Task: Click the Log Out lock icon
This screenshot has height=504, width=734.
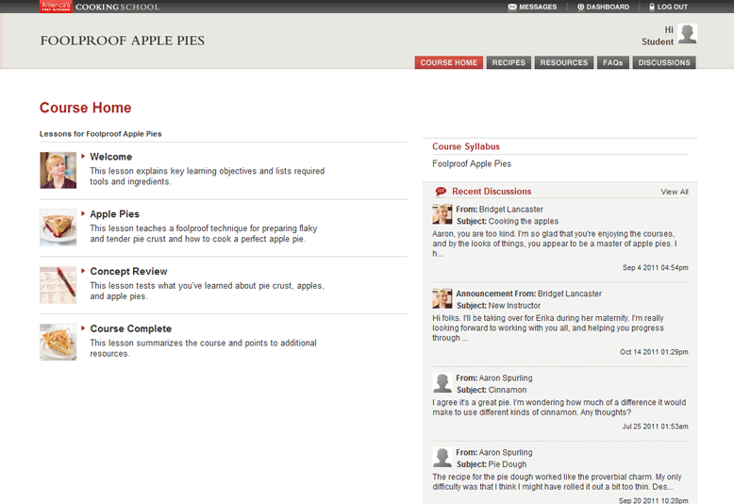Action: coord(652,7)
